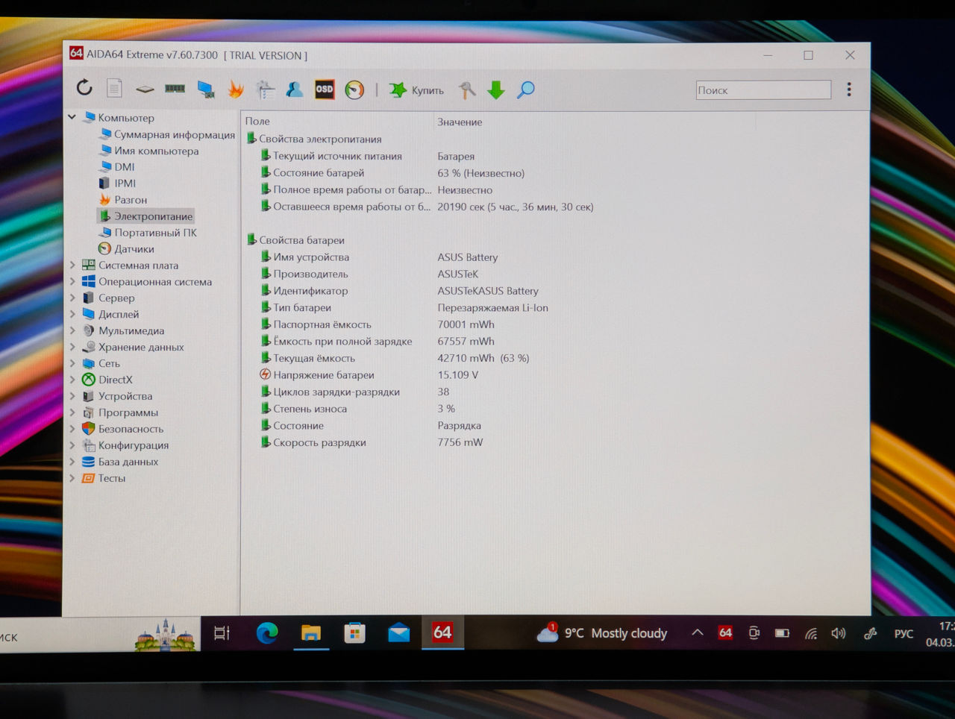Open Preferences hammer icon
Screen dimensions: 955x719
[x=466, y=90]
